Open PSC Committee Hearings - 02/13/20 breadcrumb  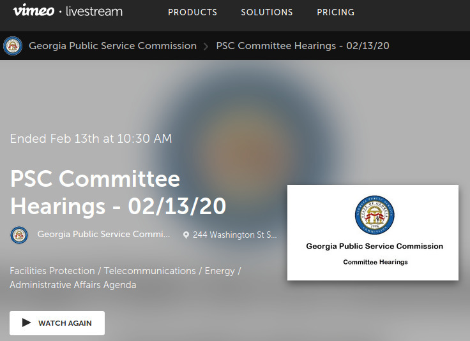coord(303,46)
